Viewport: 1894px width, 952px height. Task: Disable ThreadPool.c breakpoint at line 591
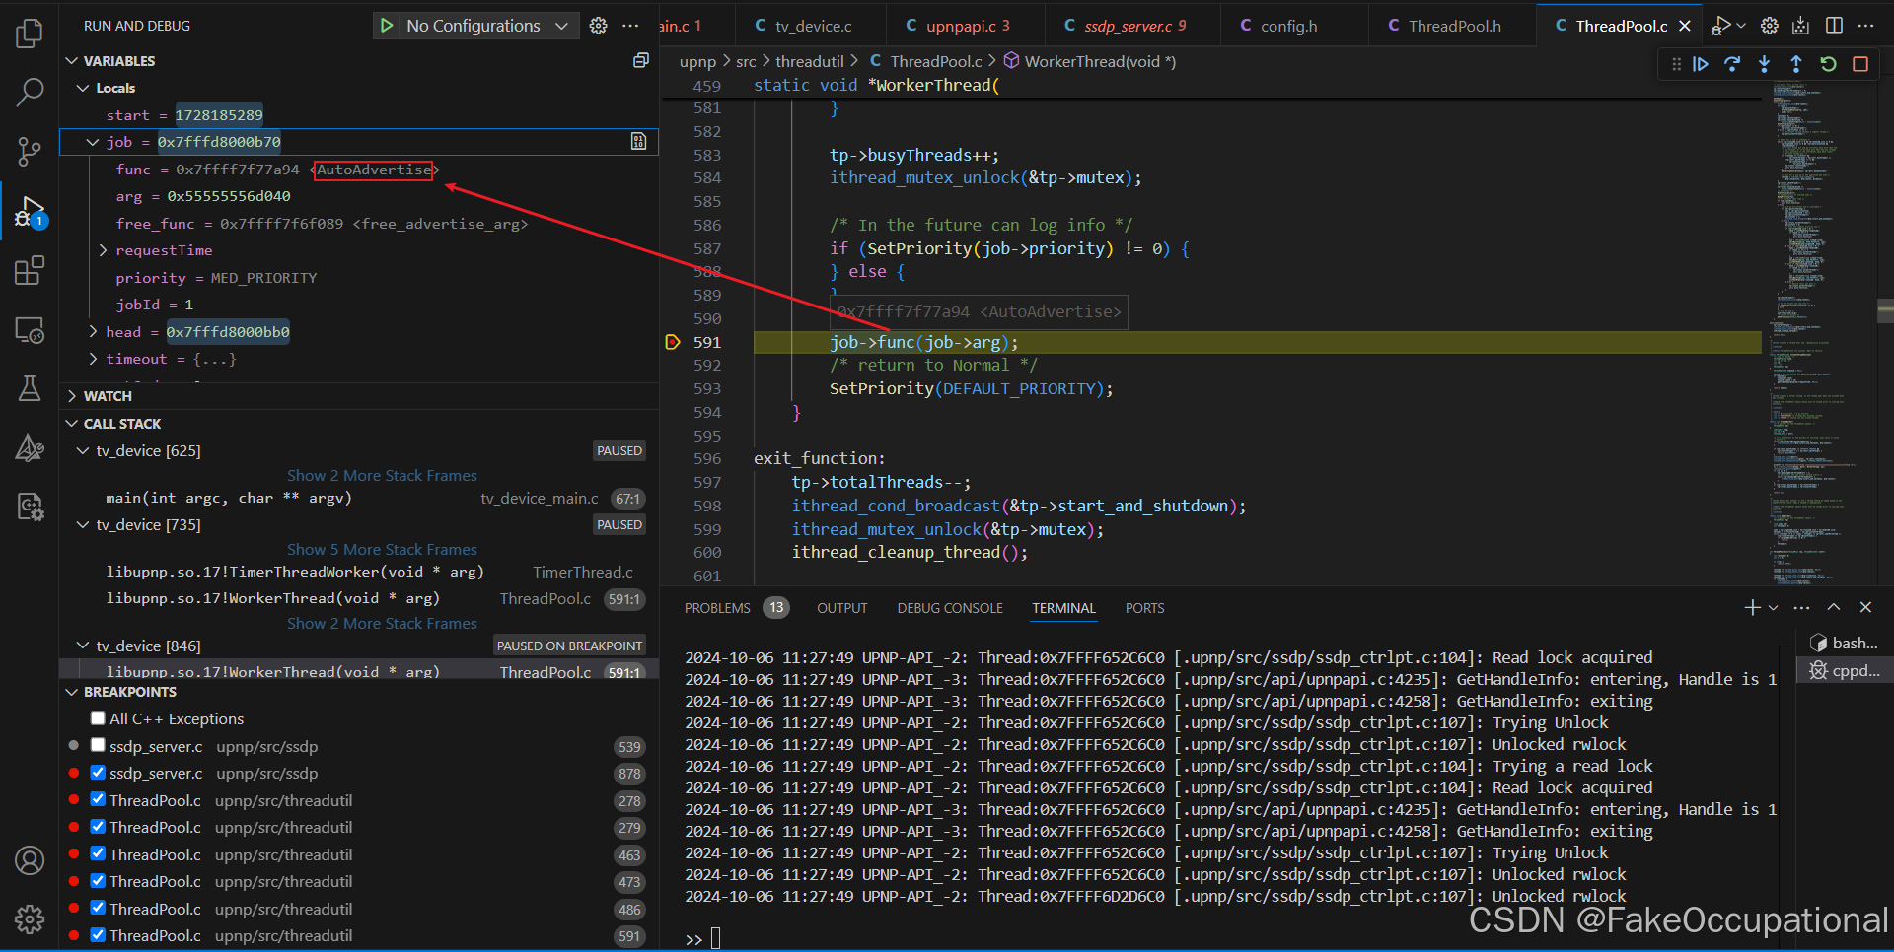98,935
